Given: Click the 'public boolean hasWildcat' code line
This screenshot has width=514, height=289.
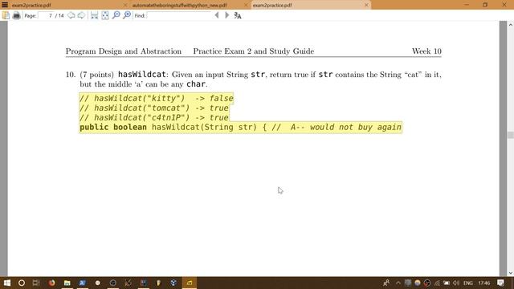Looking at the screenshot, I should (241, 127).
